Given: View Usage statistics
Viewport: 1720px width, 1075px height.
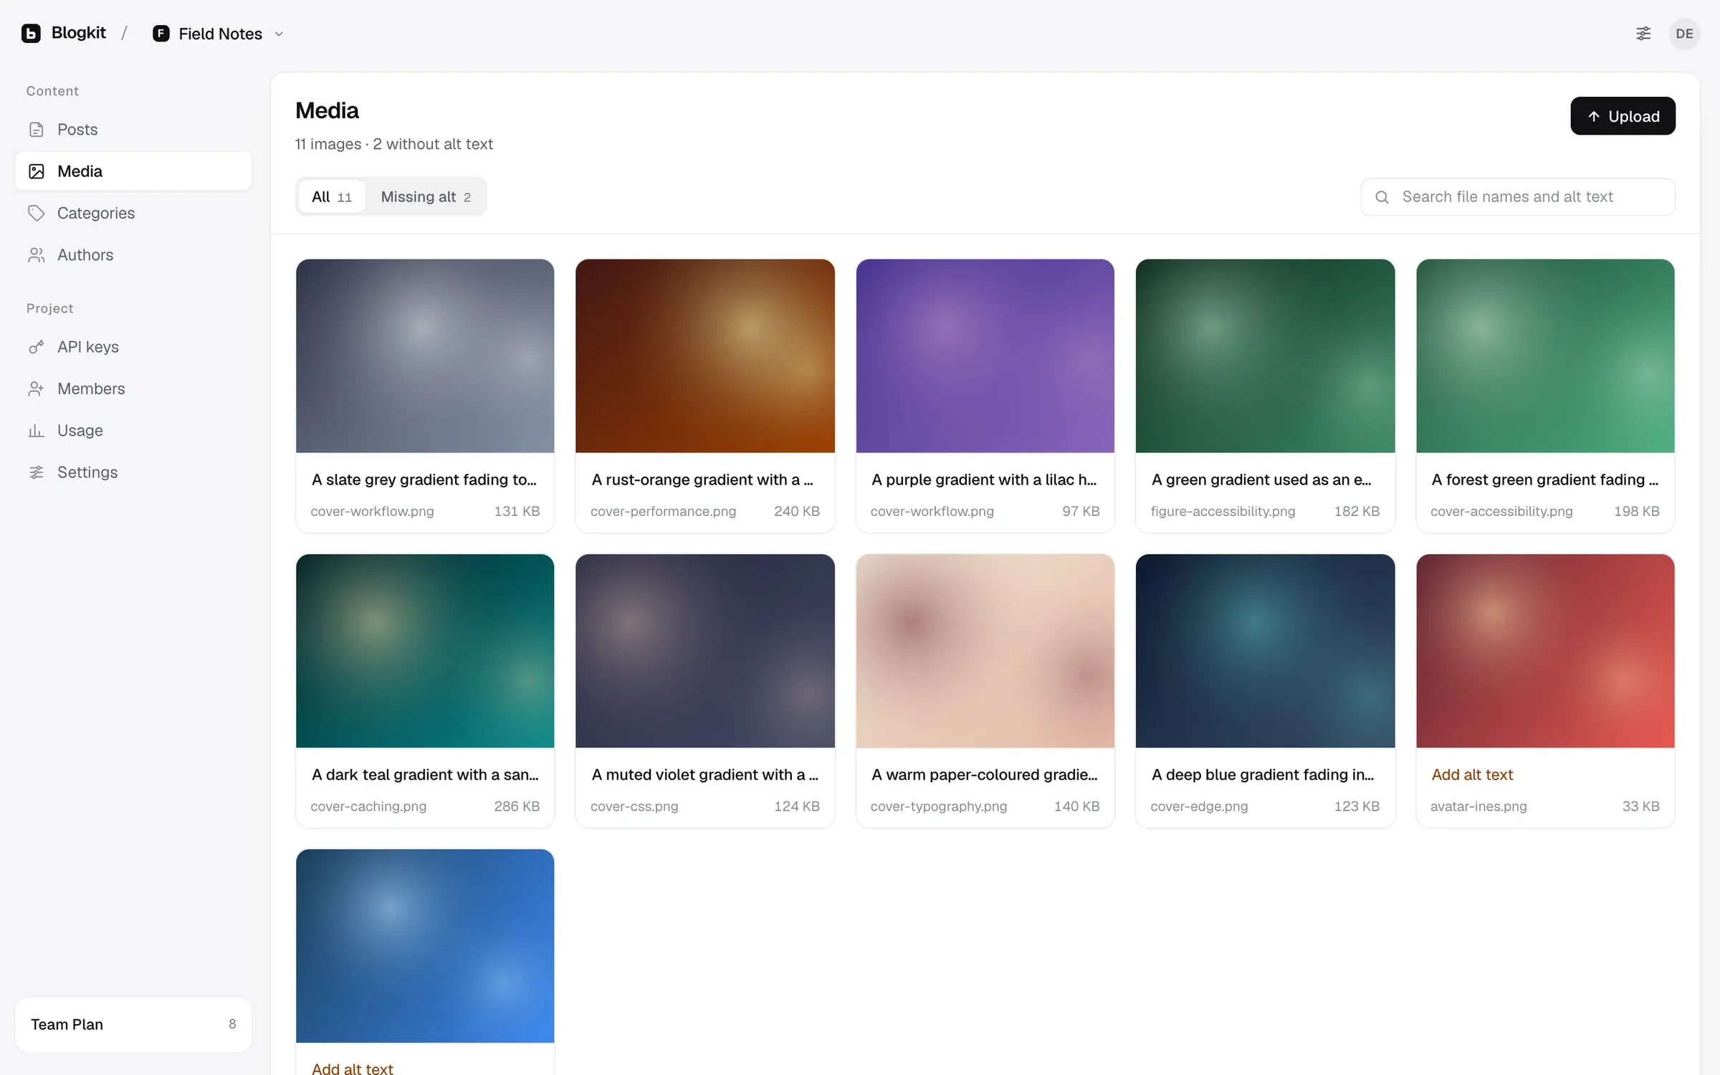Looking at the screenshot, I should click(x=133, y=431).
